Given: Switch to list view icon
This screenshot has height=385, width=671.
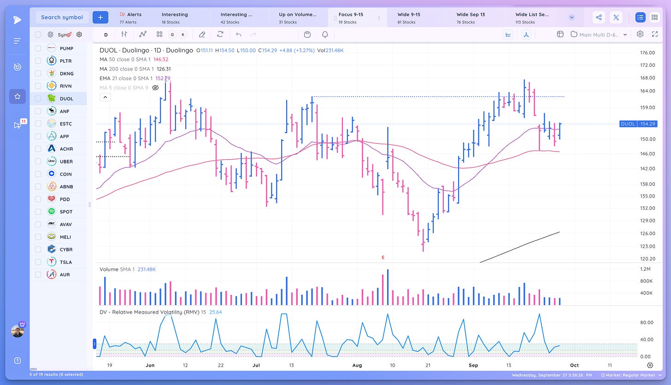Looking at the screenshot, I should [640, 17].
